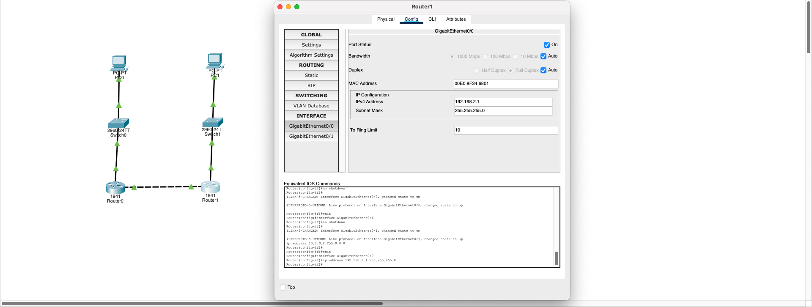Image resolution: width=812 pixels, height=307 pixels.
Task: Click the workspace horizontal scrollbar
Action: tap(191, 304)
